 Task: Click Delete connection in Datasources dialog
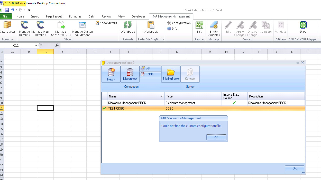pyautogui.click(x=150, y=74)
